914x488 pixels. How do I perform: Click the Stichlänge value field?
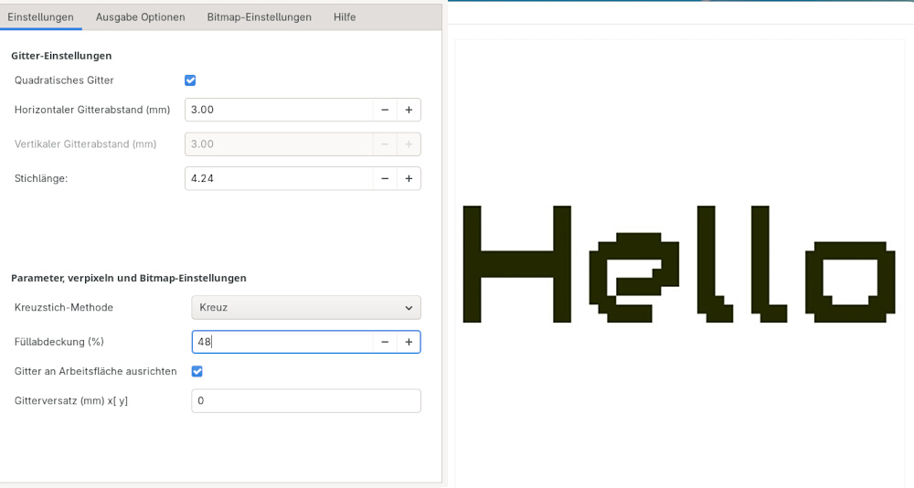point(279,178)
